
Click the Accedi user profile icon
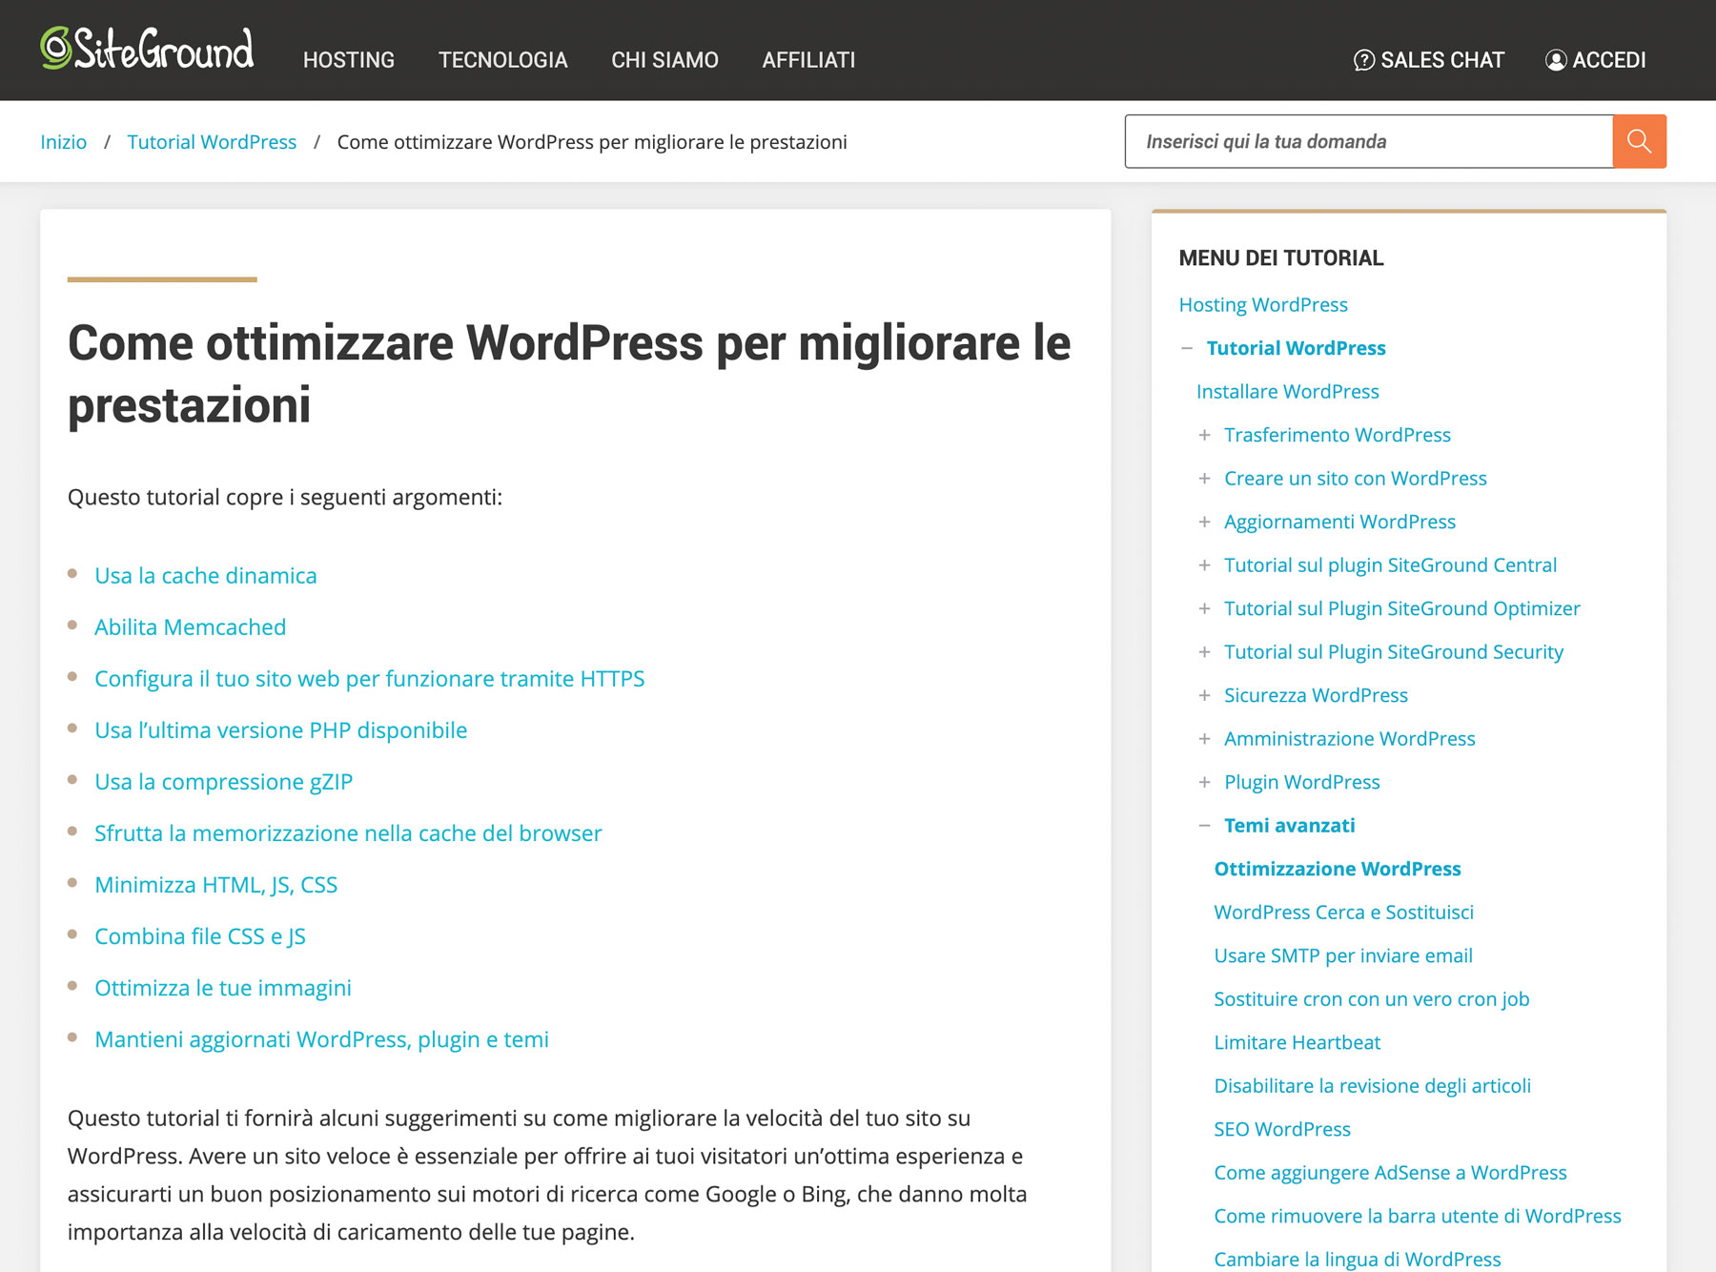[x=1556, y=60]
